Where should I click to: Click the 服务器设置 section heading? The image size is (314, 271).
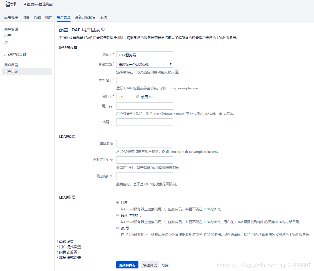[x=68, y=48]
